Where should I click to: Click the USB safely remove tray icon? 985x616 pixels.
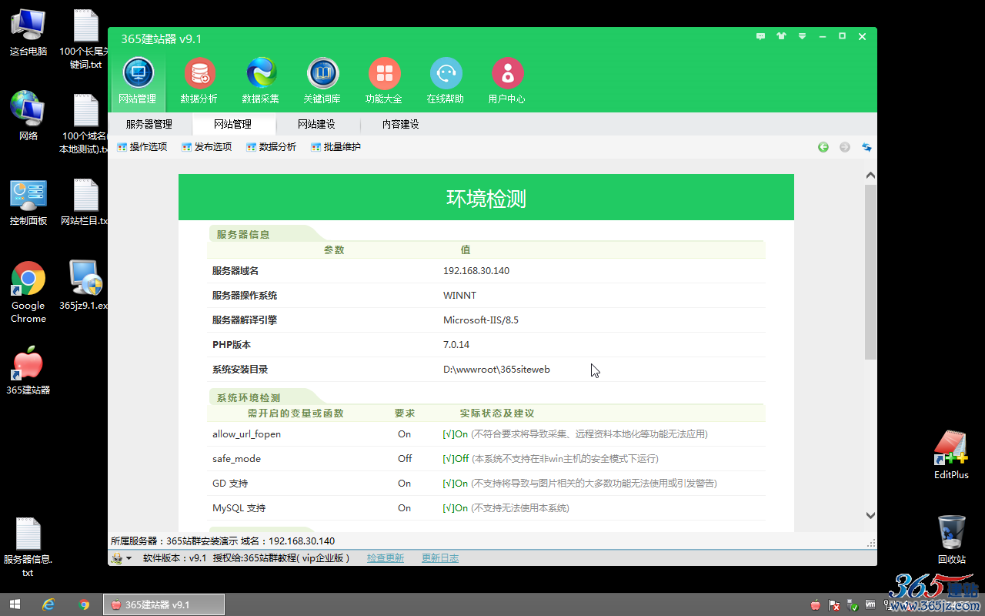coord(852,605)
